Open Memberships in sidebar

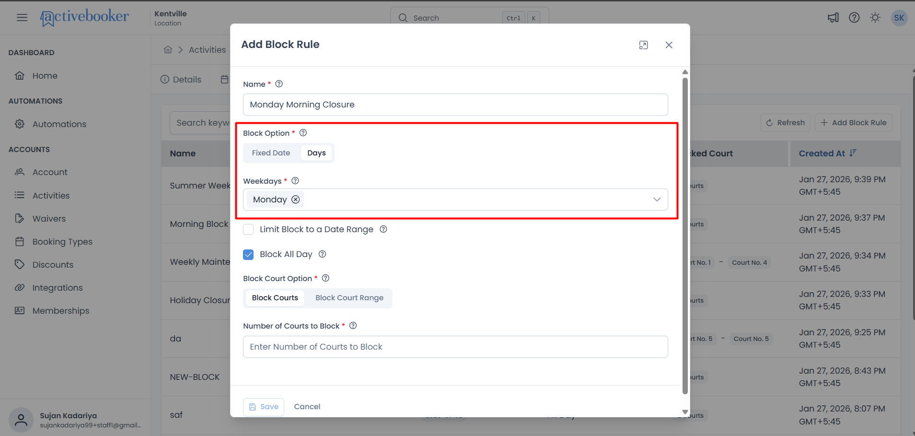(x=61, y=311)
